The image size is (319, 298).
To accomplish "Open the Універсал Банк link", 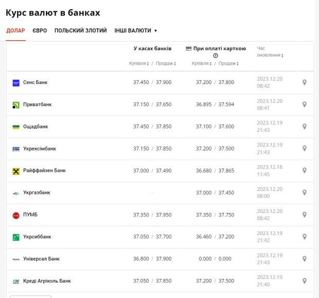I will pos(41,259).
